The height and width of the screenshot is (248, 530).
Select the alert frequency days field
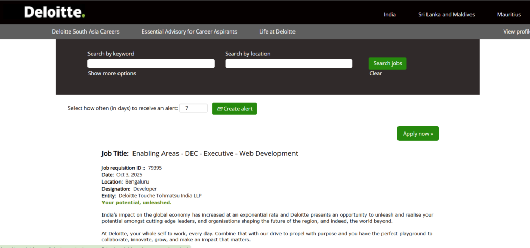coord(193,108)
